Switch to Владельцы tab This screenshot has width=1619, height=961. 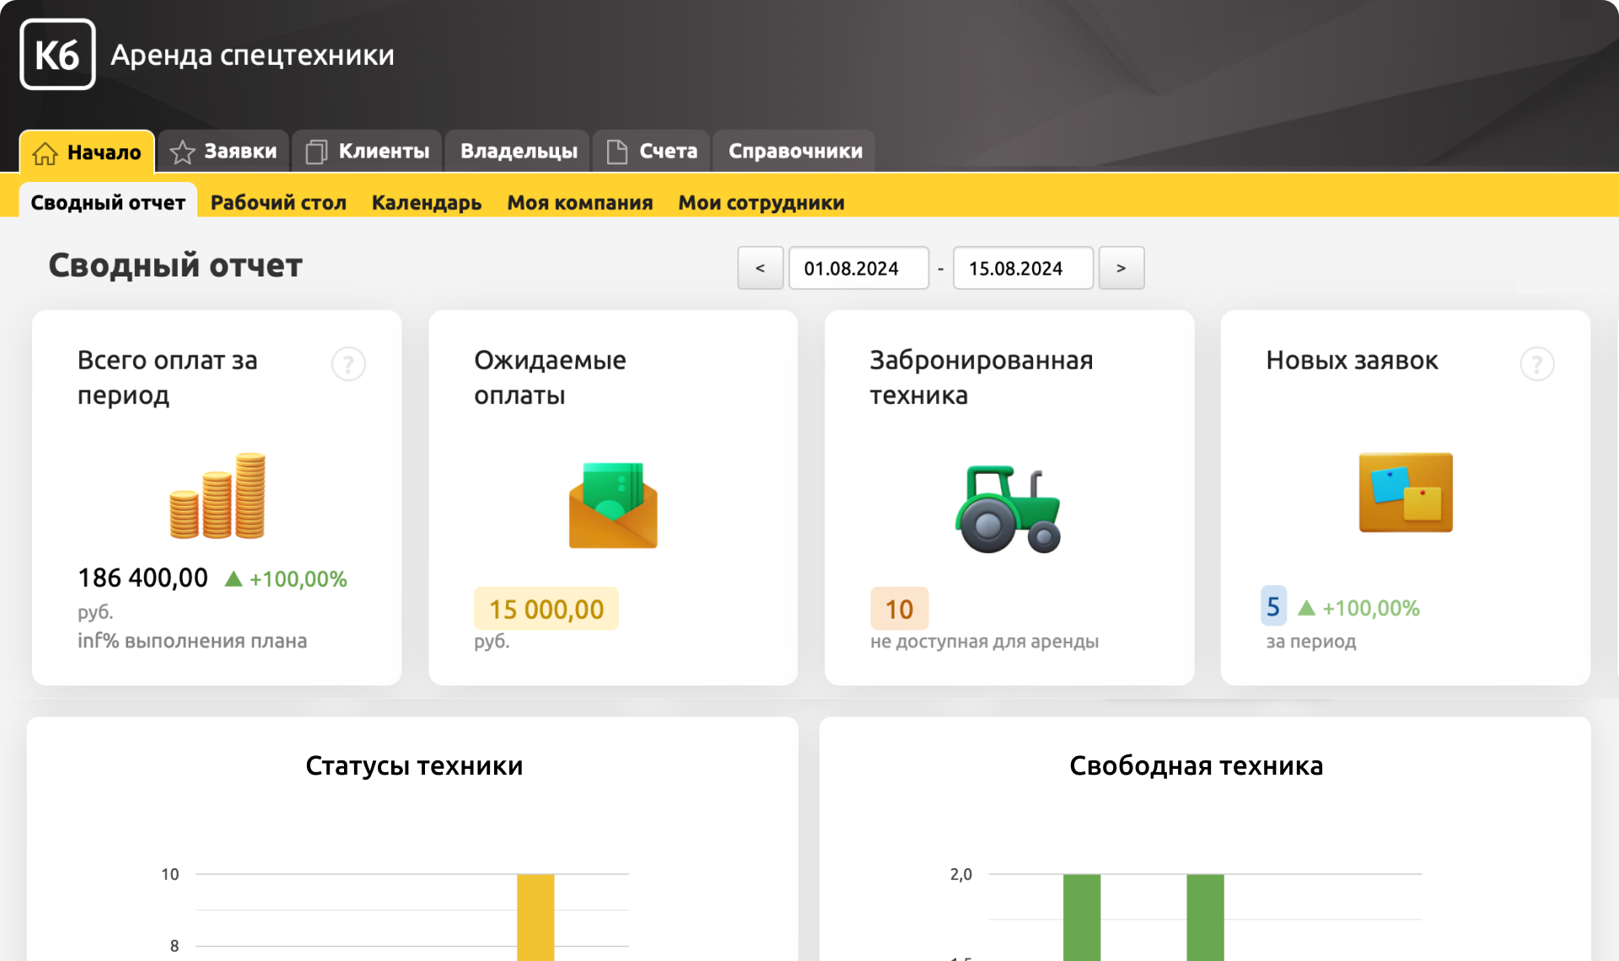(x=518, y=152)
